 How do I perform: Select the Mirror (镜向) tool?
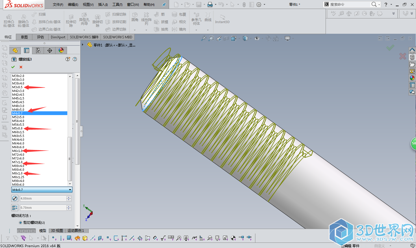(x=179, y=29)
